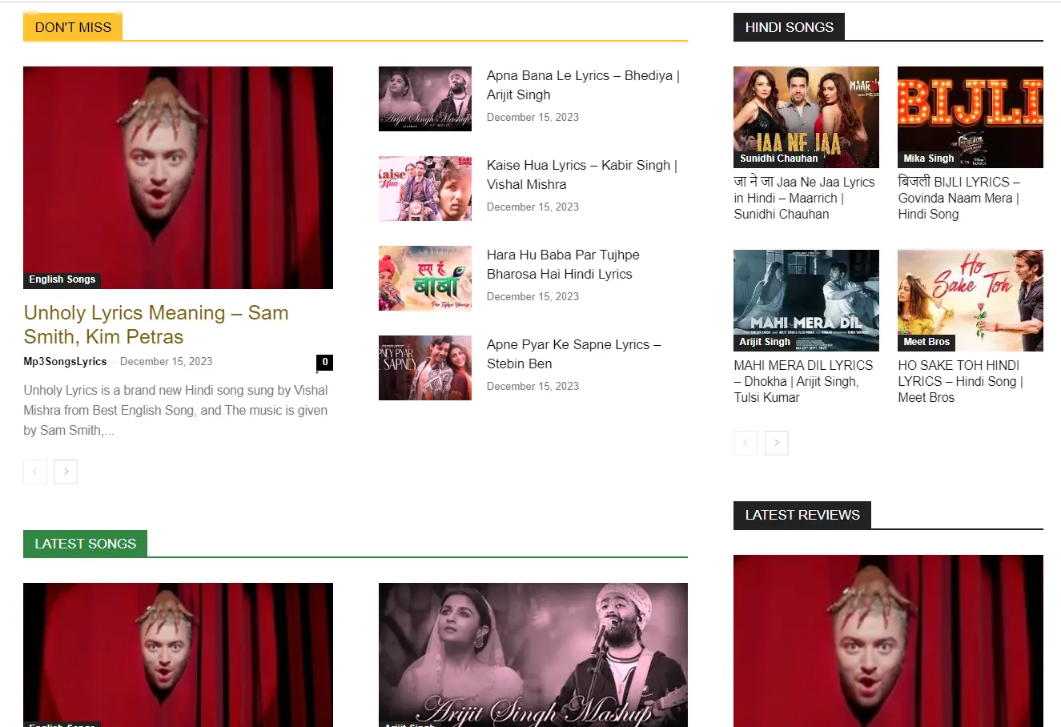The image size is (1061, 727).
Task: Select the LATEST SONGS heading tab
Action: click(85, 544)
